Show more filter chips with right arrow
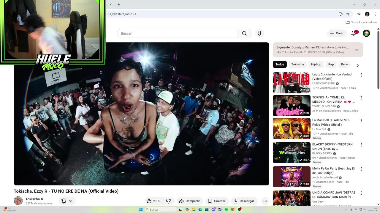 click(357, 66)
